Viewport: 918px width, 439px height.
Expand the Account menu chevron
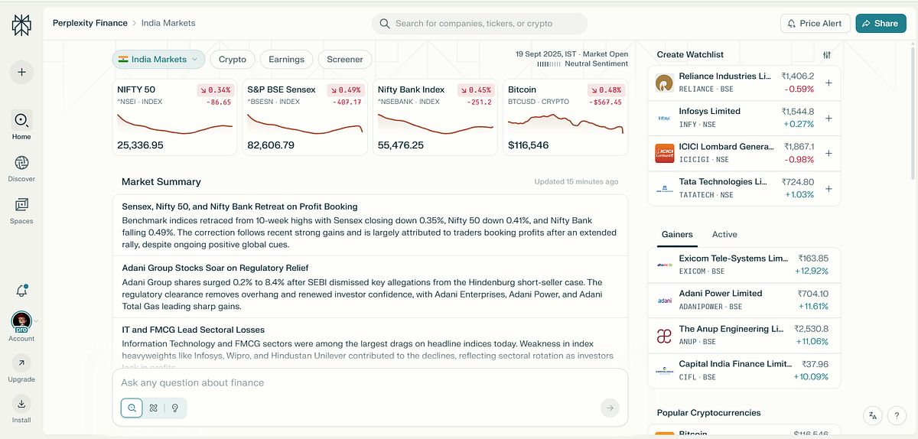point(36,321)
